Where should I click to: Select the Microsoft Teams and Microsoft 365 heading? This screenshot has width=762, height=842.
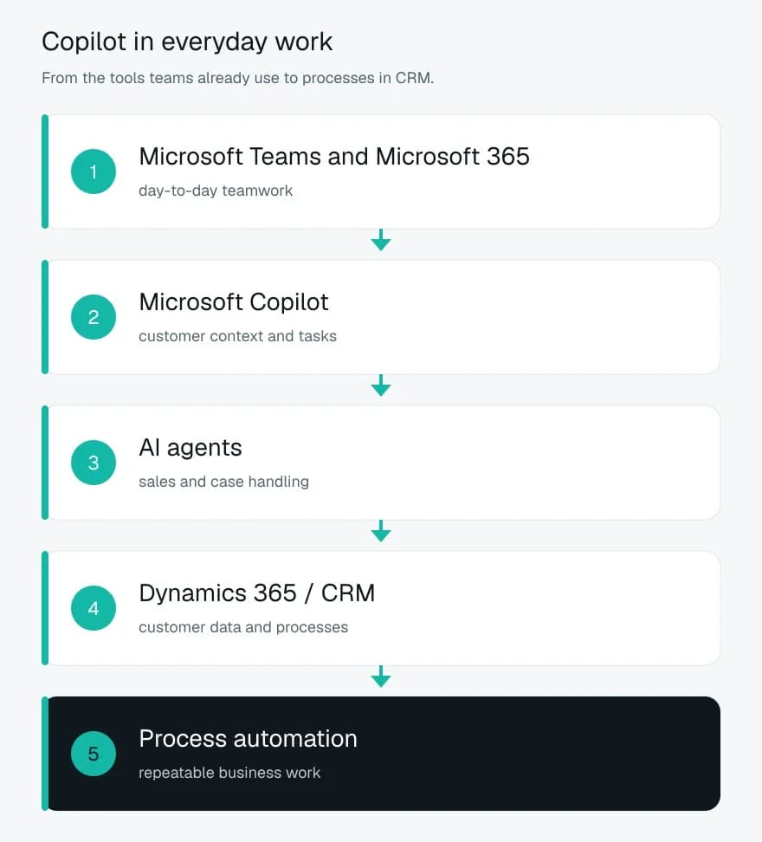click(333, 157)
